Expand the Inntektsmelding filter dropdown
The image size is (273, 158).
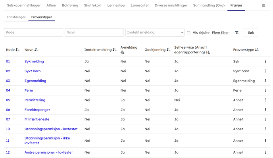[x=155, y=33]
